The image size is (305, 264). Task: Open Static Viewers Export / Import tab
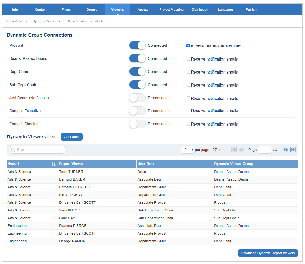pyautogui.click(x=88, y=21)
